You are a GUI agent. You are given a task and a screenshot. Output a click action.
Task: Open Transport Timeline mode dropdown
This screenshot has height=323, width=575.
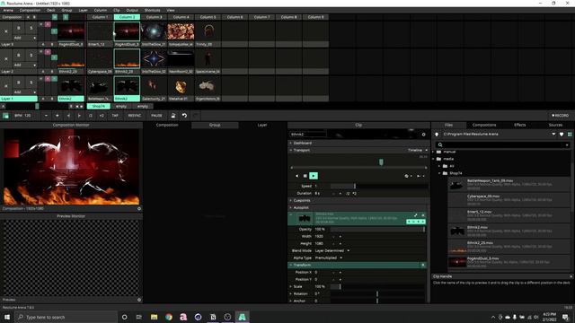(x=418, y=150)
